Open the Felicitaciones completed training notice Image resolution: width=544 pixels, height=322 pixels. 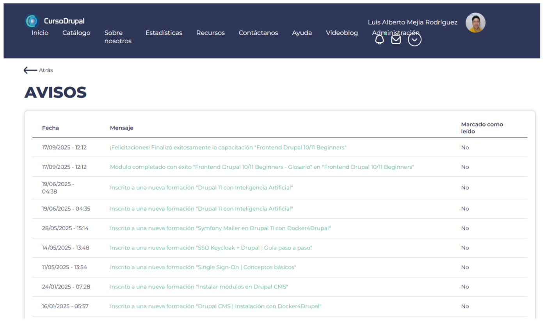(228, 148)
